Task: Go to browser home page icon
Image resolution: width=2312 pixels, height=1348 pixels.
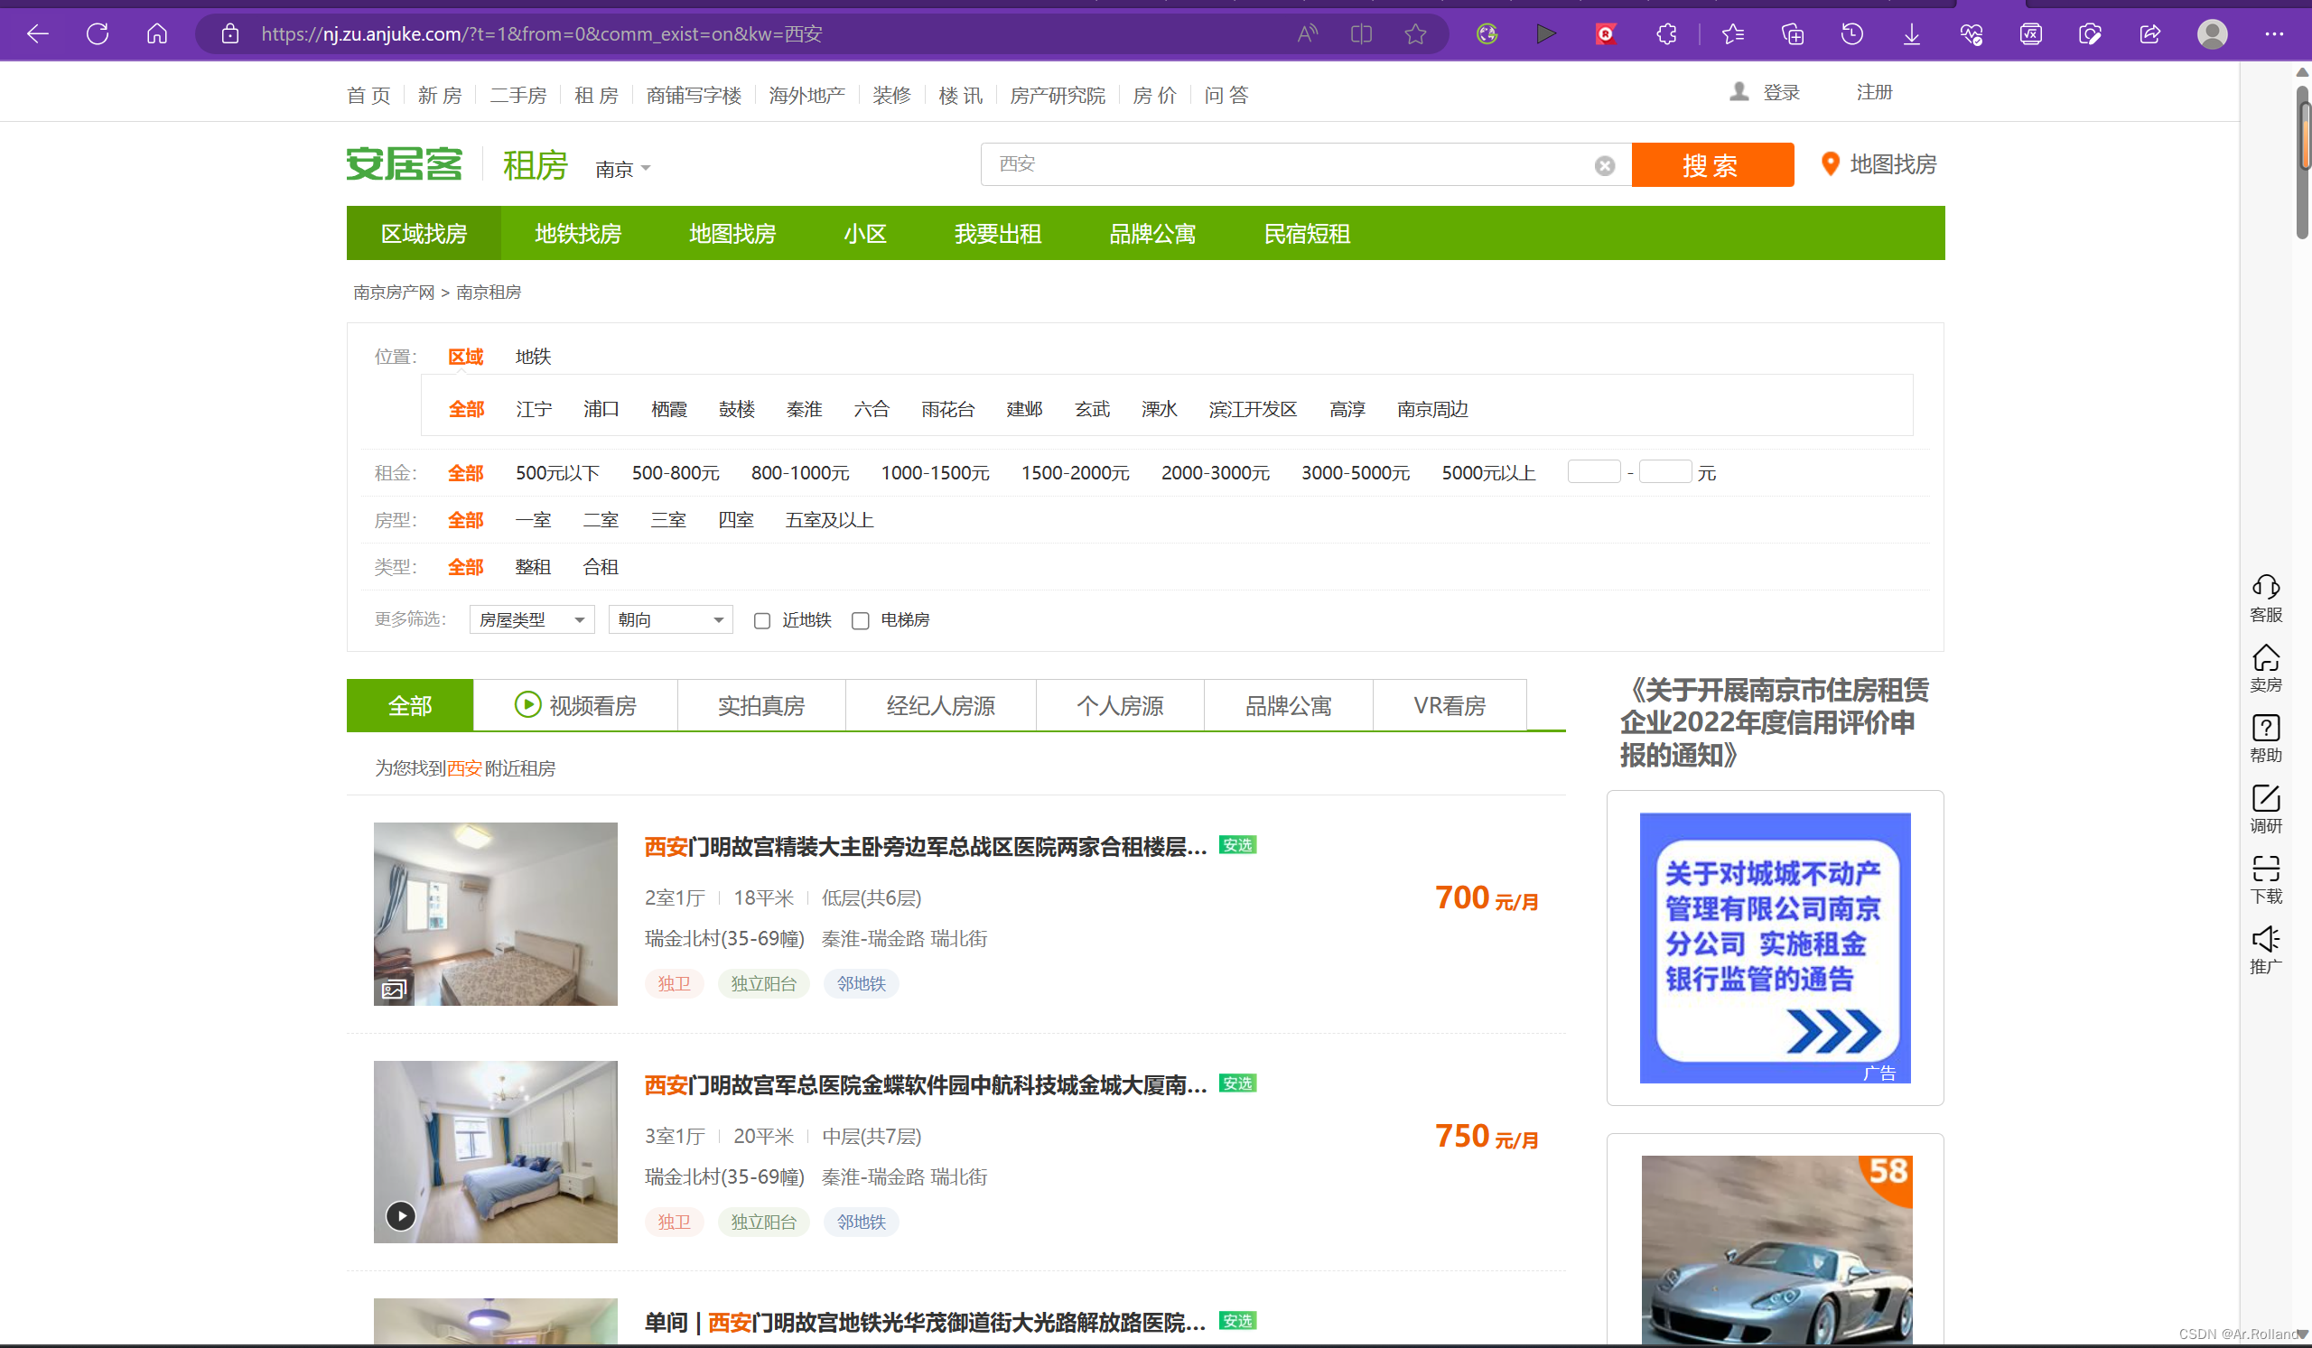Action: (157, 34)
